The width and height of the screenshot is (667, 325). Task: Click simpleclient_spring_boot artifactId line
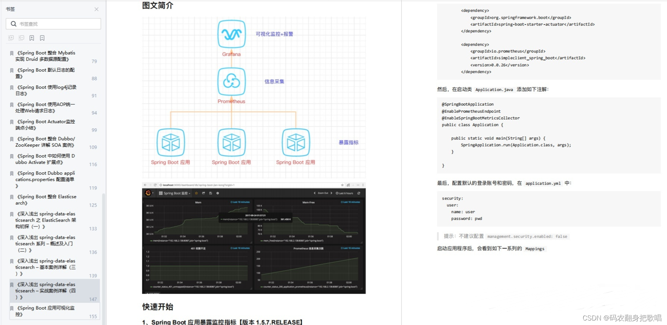tap(528, 58)
